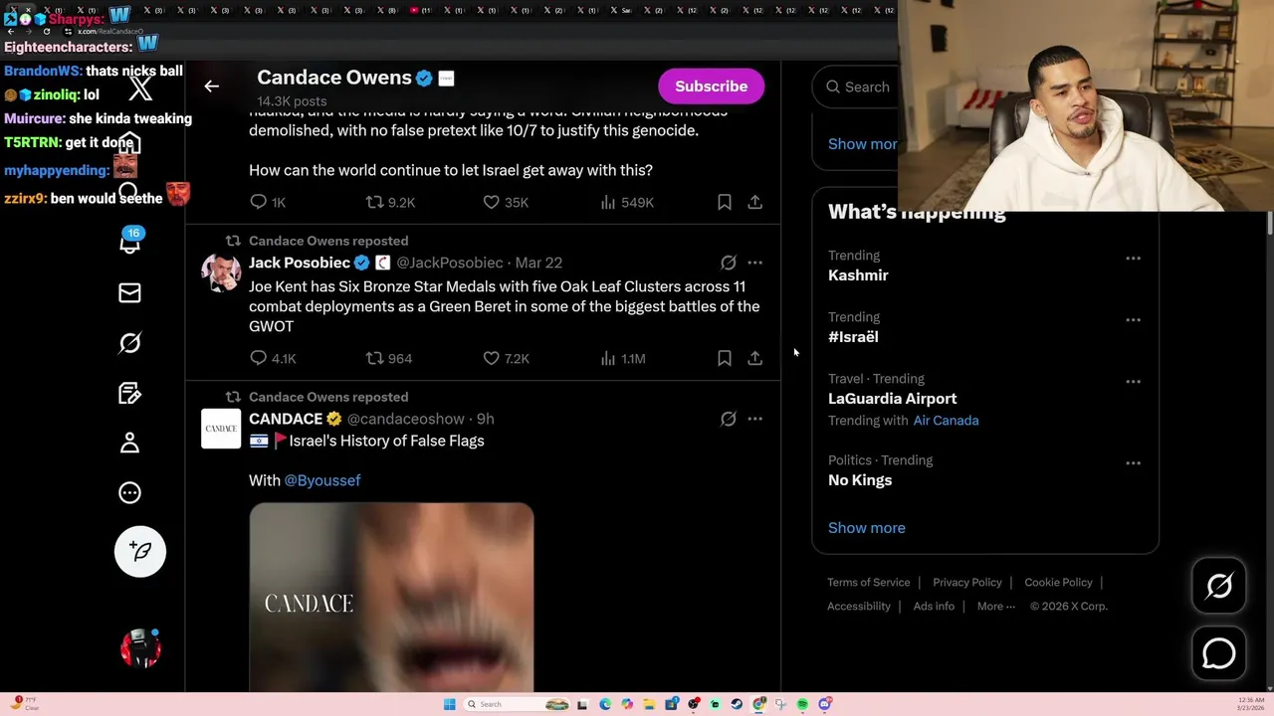Image resolution: width=1274 pixels, height=716 pixels.
Task: Open @Byoussef mention link
Action: tap(322, 480)
